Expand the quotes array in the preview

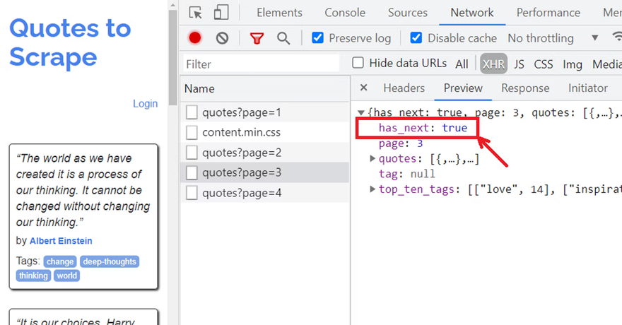pos(373,159)
